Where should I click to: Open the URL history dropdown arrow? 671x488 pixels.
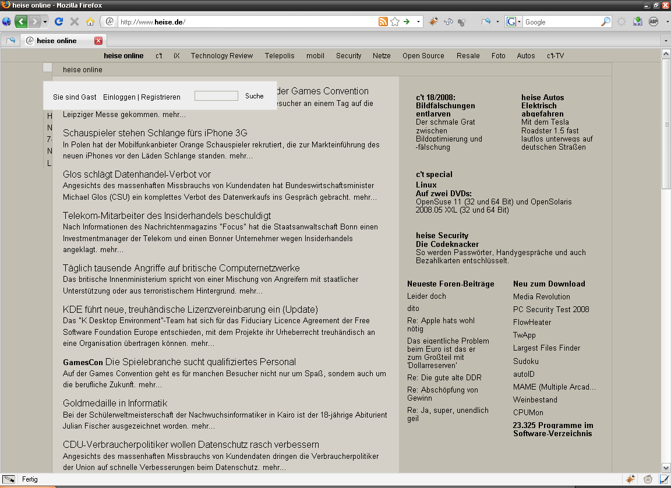418,22
